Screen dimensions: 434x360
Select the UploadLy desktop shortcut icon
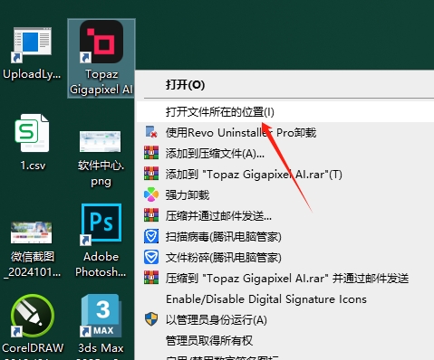pos(33,45)
